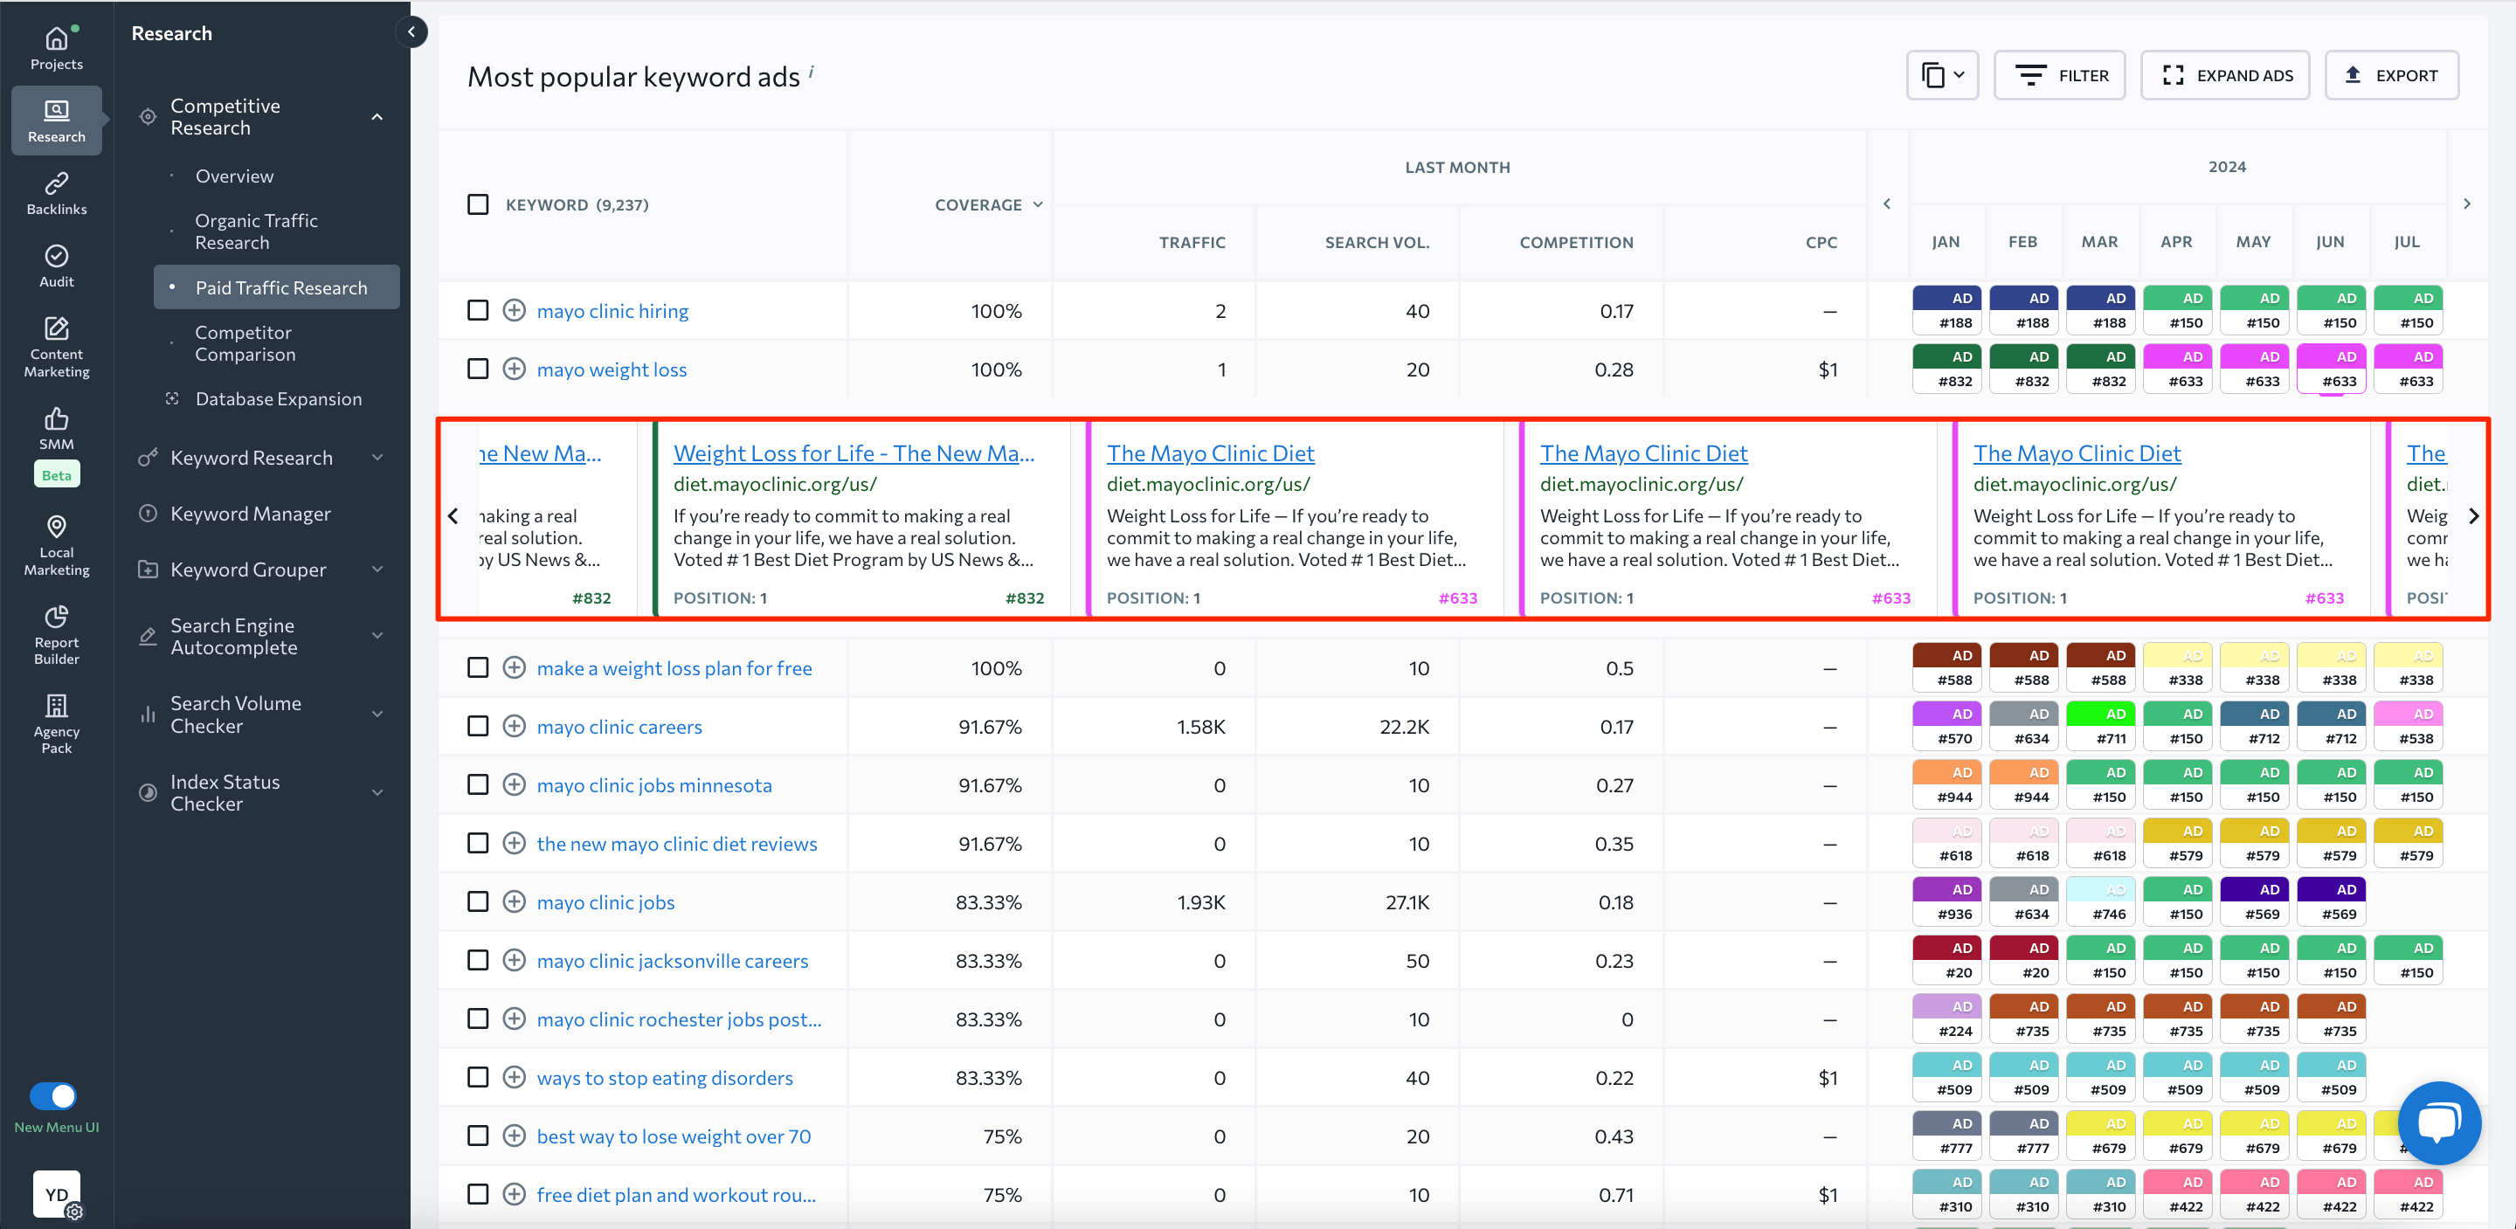Show next ad in carousel
2516x1229 pixels.
[x=2473, y=516]
